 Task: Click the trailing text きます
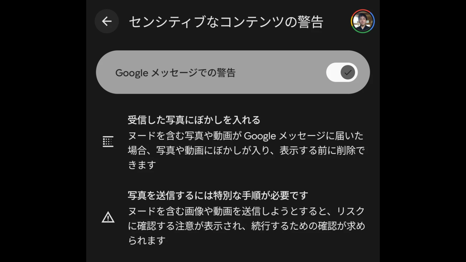(142, 165)
